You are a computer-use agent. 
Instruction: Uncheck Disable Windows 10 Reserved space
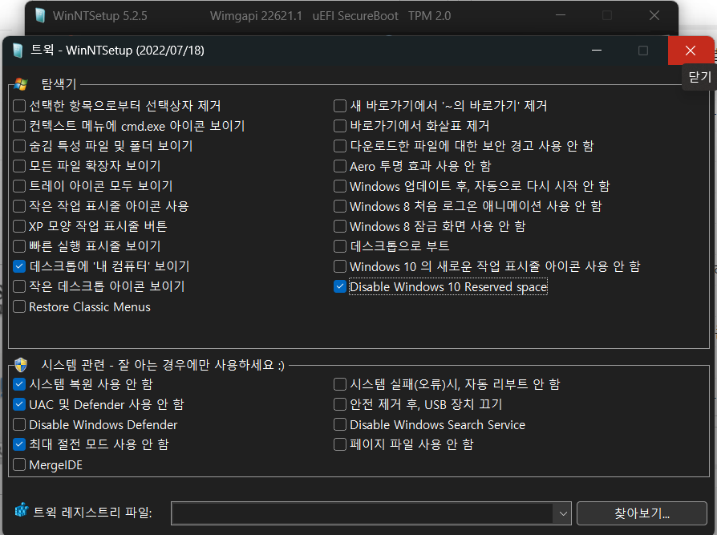pyautogui.click(x=340, y=286)
